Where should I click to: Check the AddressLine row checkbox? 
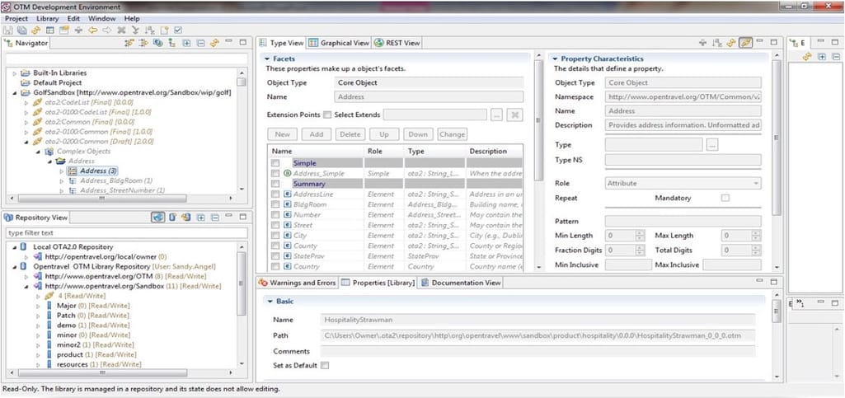[x=275, y=194]
